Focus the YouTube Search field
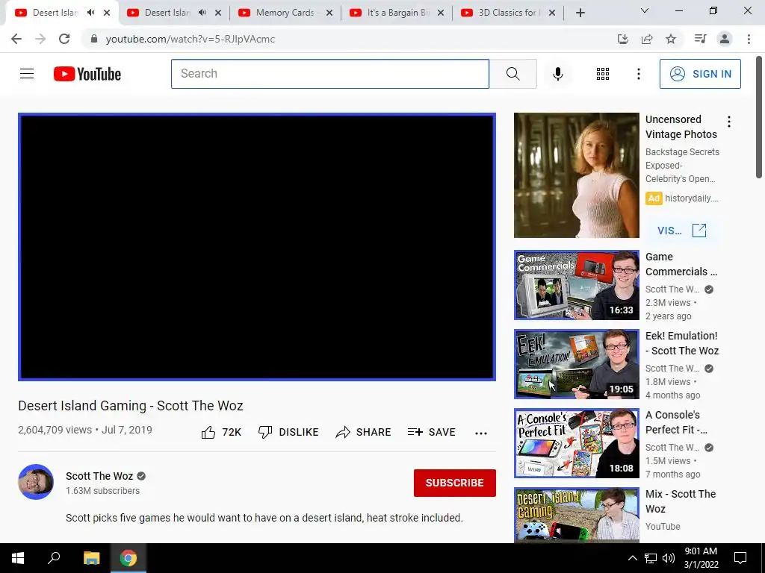 329,74
